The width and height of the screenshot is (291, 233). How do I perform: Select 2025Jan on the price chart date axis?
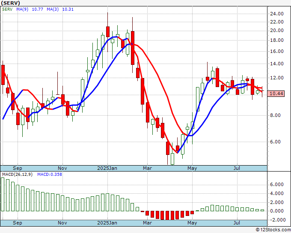(107, 168)
